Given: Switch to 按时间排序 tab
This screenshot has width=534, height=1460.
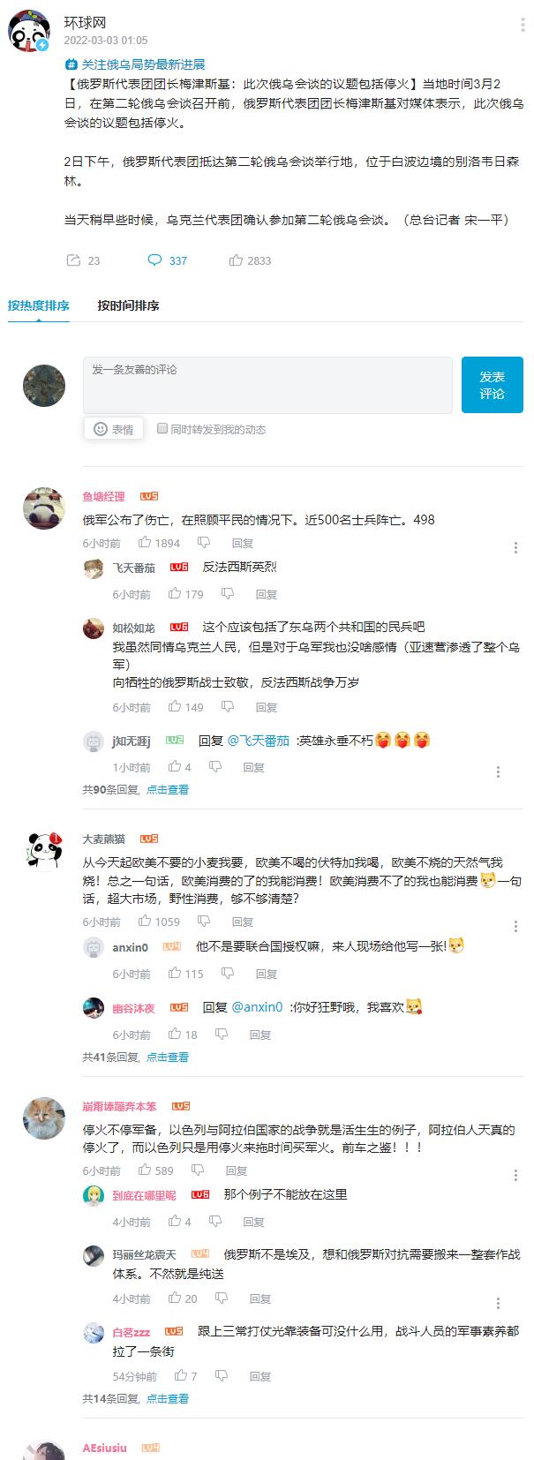Looking at the screenshot, I should (x=128, y=305).
